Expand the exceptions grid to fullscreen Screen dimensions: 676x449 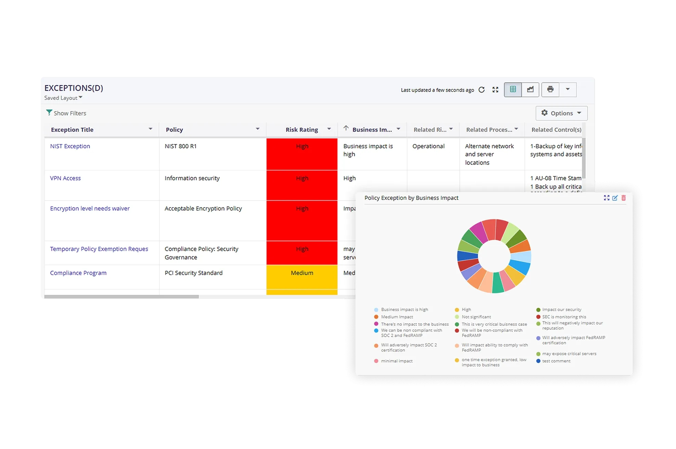point(495,90)
